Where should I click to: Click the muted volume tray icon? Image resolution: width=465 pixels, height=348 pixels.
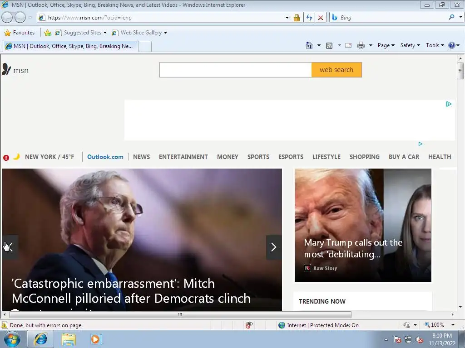[419, 340]
